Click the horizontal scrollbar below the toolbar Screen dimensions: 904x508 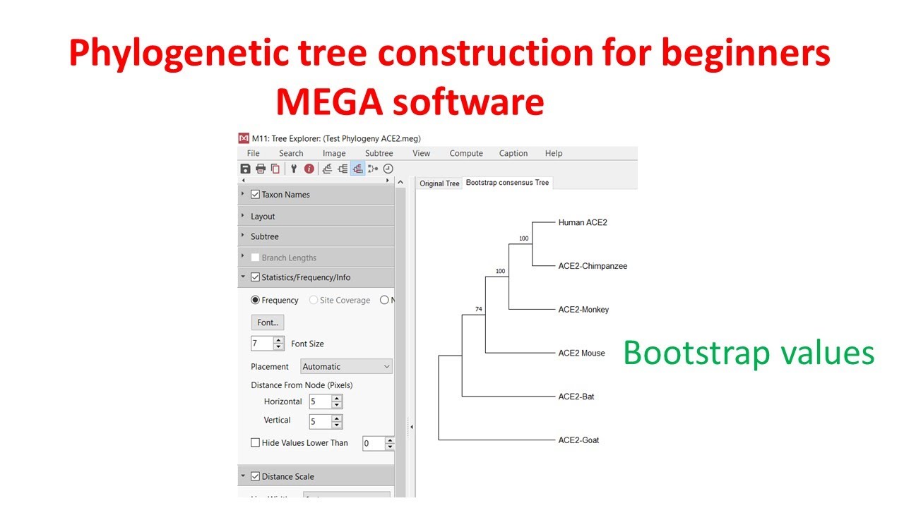(315, 181)
